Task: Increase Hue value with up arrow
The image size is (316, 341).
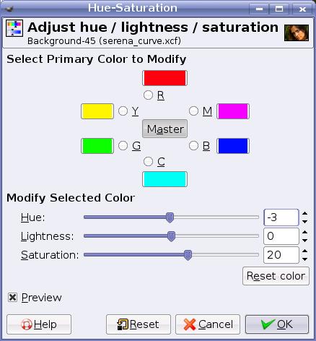Action: (304, 213)
